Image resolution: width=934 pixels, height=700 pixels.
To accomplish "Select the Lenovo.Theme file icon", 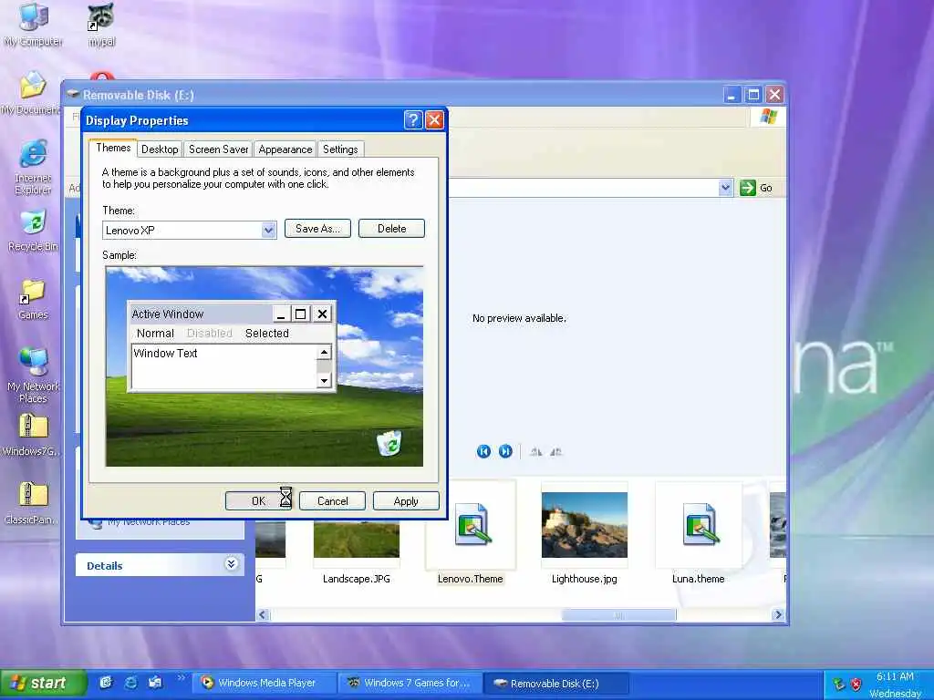I will tap(472, 524).
